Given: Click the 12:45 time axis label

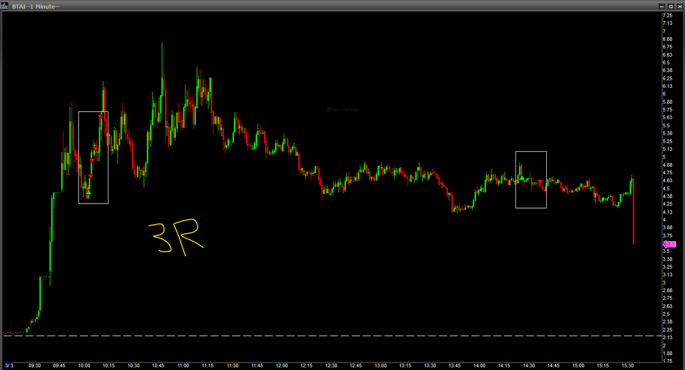Looking at the screenshot, I should tap(356, 365).
